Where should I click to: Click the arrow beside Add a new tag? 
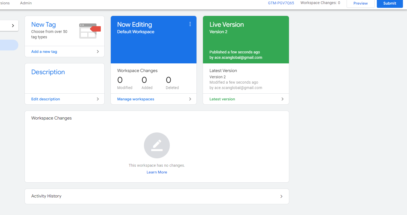click(98, 52)
